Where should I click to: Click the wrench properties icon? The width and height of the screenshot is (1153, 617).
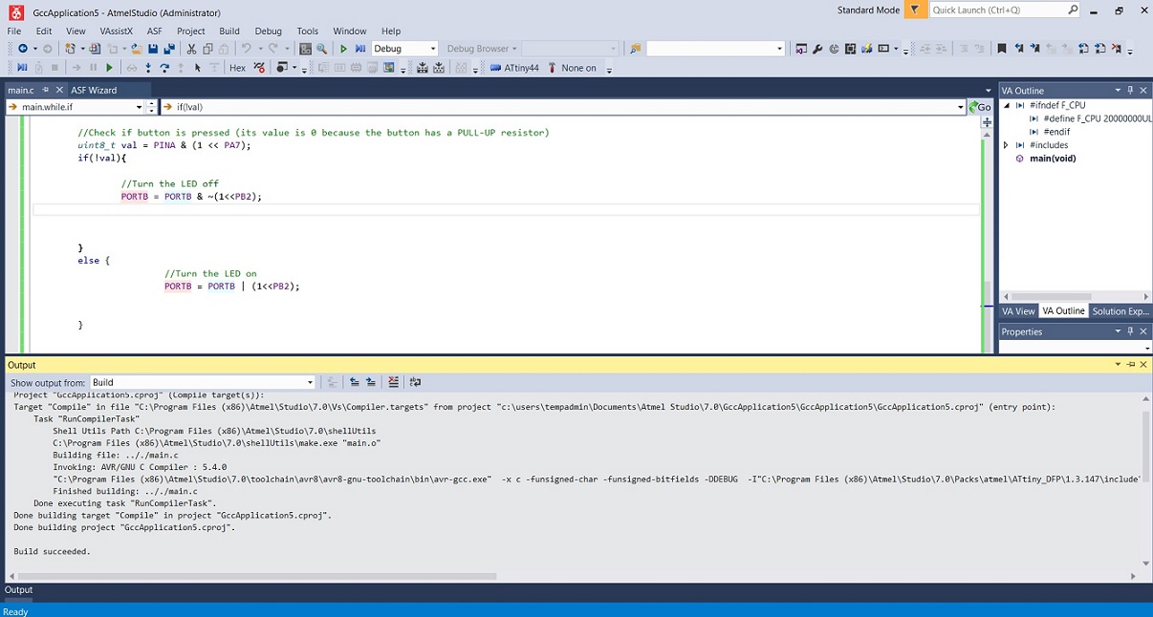click(817, 49)
